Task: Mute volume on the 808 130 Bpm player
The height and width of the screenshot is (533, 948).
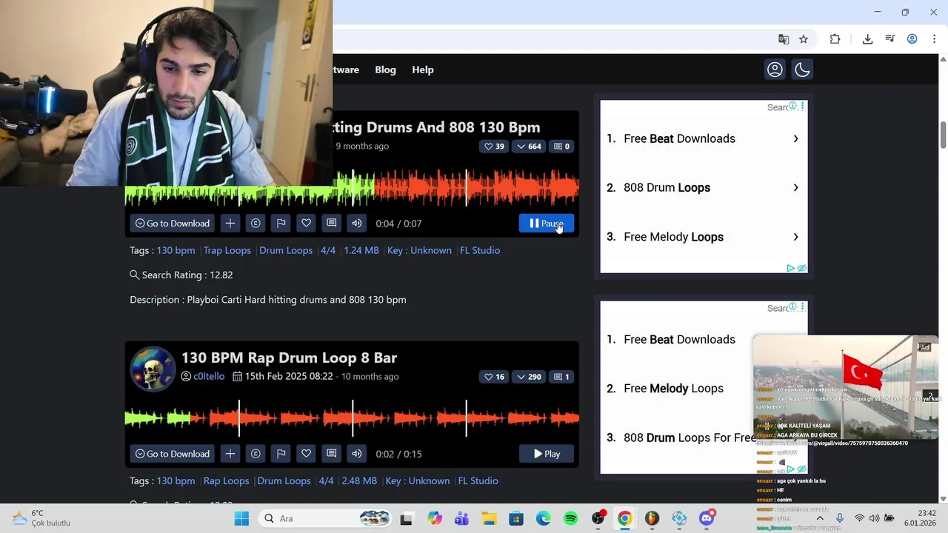Action: pyautogui.click(x=356, y=224)
